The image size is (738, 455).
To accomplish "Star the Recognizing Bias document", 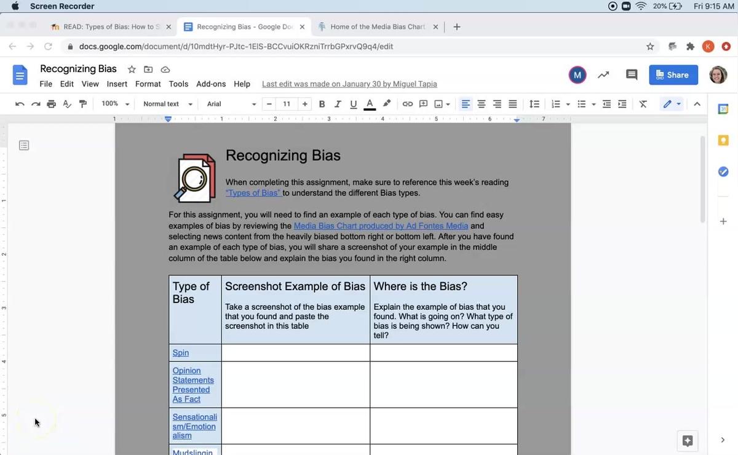I will (x=131, y=69).
